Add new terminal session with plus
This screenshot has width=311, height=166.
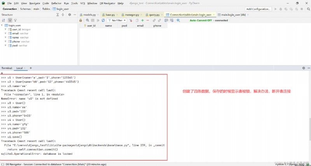pyautogui.click(x=31, y=68)
